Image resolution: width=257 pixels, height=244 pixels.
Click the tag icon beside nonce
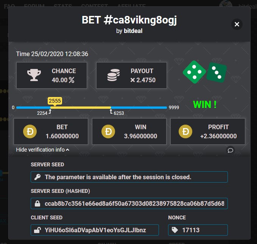click(174, 230)
